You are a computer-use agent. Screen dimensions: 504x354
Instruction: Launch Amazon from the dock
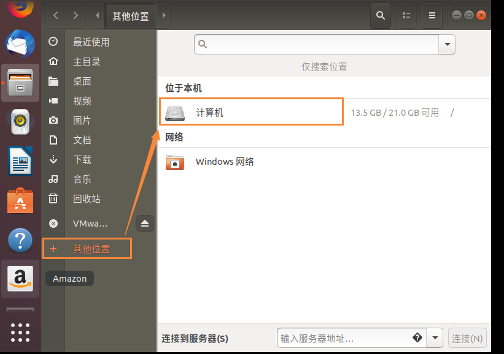[x=20, y=278]
